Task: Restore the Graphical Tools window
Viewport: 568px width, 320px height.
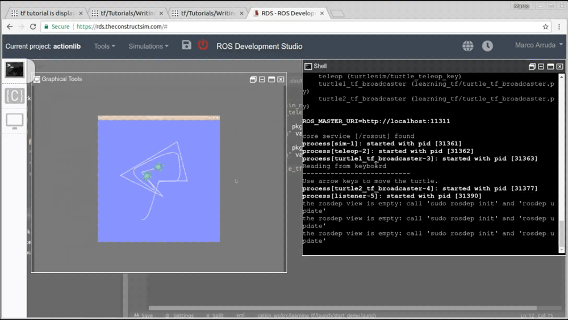Action: point(253,79)
